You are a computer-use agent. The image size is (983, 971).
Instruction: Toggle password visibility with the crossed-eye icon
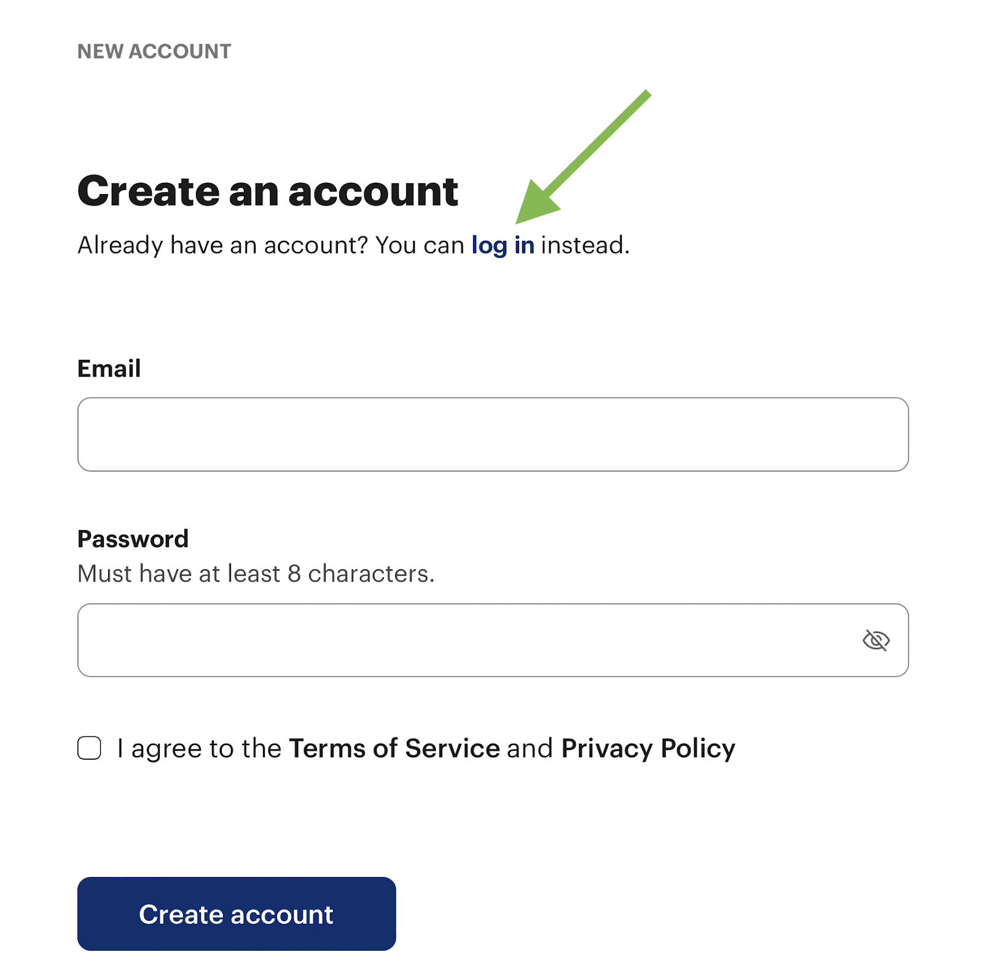click(x=875, y=640)
